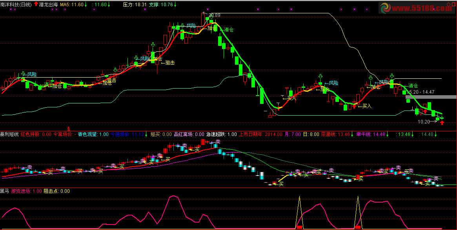Click 风险 label on flat line before 20.89
Screen dimensions: 457x230
tap(191, 25)
